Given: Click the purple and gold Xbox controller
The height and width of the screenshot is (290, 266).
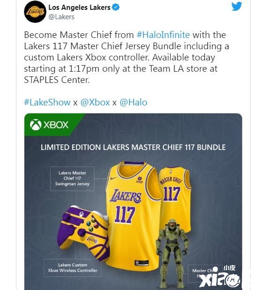Looking at the screenshot, I should [84, 233].
